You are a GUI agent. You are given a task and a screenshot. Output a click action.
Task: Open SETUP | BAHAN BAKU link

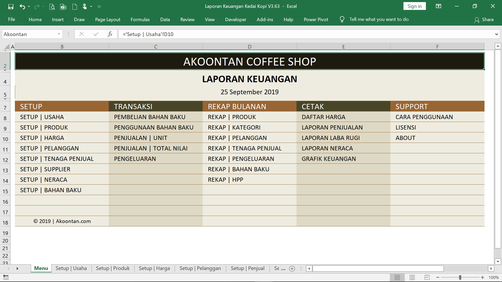click(x=51, y=190)
